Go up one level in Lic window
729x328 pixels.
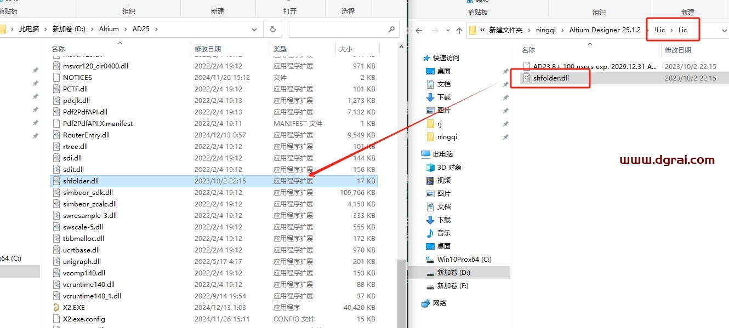(459, 30)
